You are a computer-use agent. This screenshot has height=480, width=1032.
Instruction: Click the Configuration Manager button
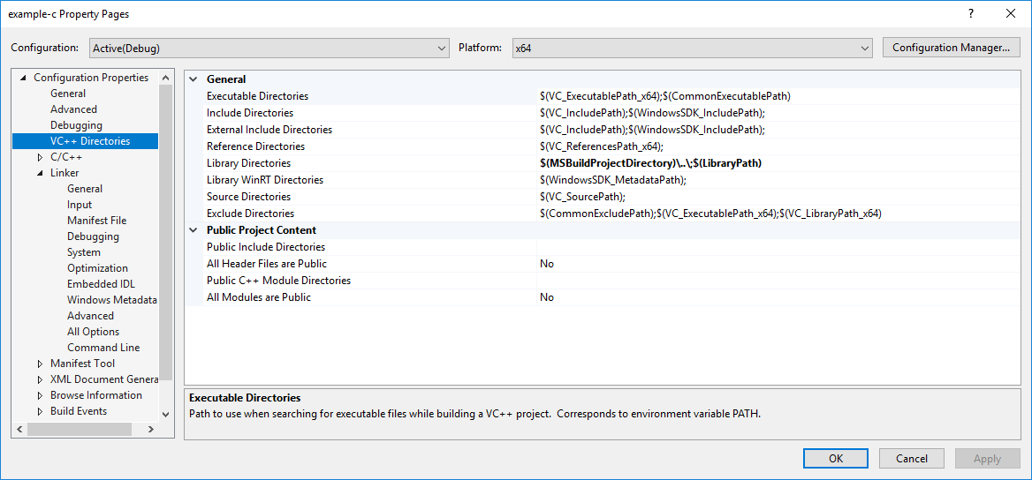click(x=951, y=48)
